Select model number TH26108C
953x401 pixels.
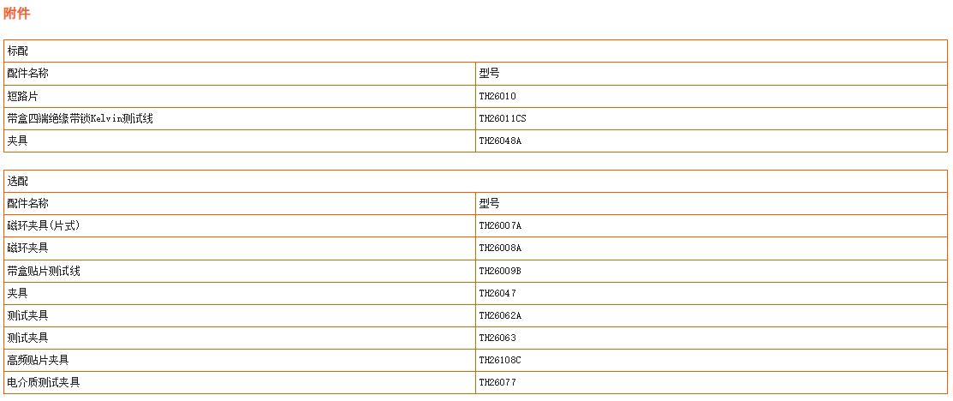tap(500, 360)
